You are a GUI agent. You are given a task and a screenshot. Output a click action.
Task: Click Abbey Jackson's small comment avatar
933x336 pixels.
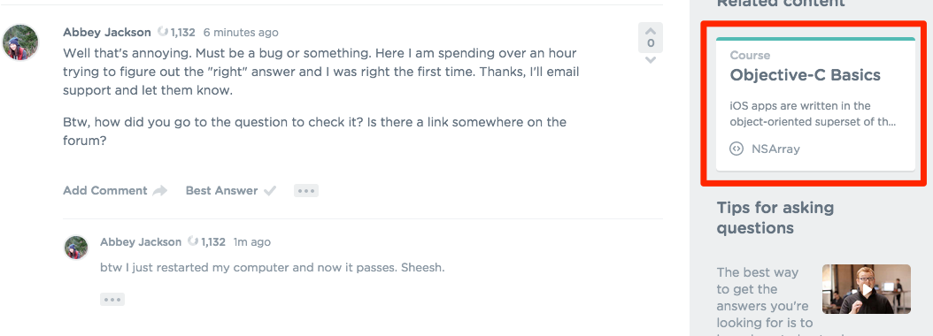(x=76, y=248)
